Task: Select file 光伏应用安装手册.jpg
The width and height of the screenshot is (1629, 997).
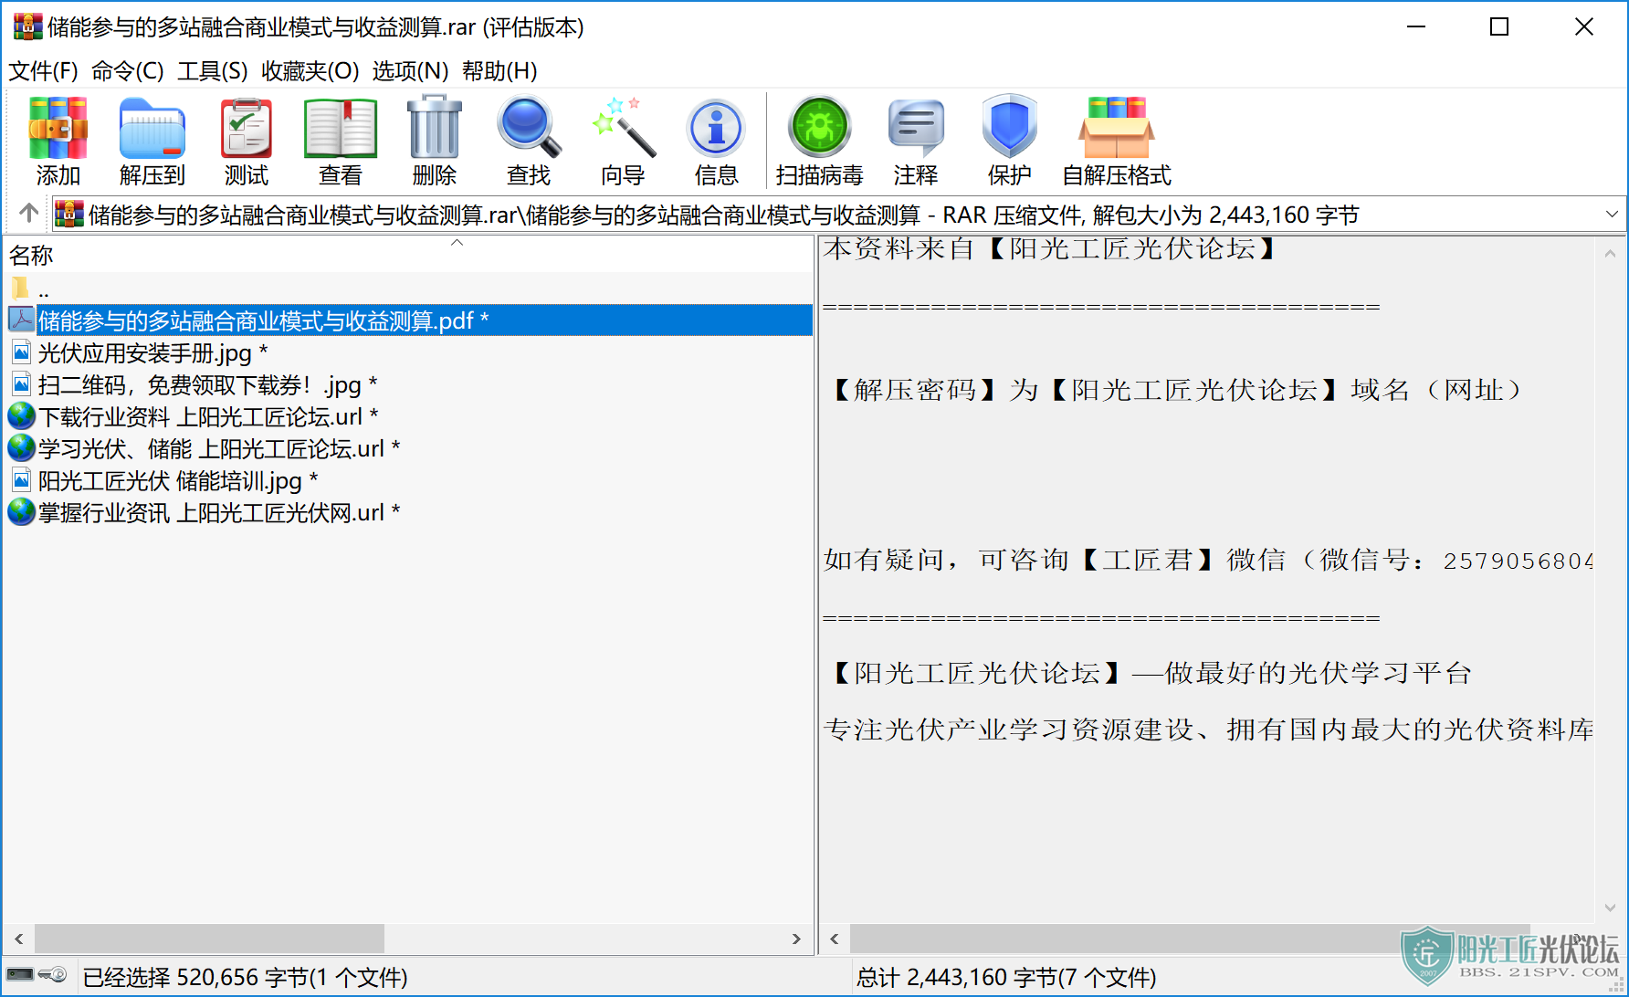Action: (152, 352)
